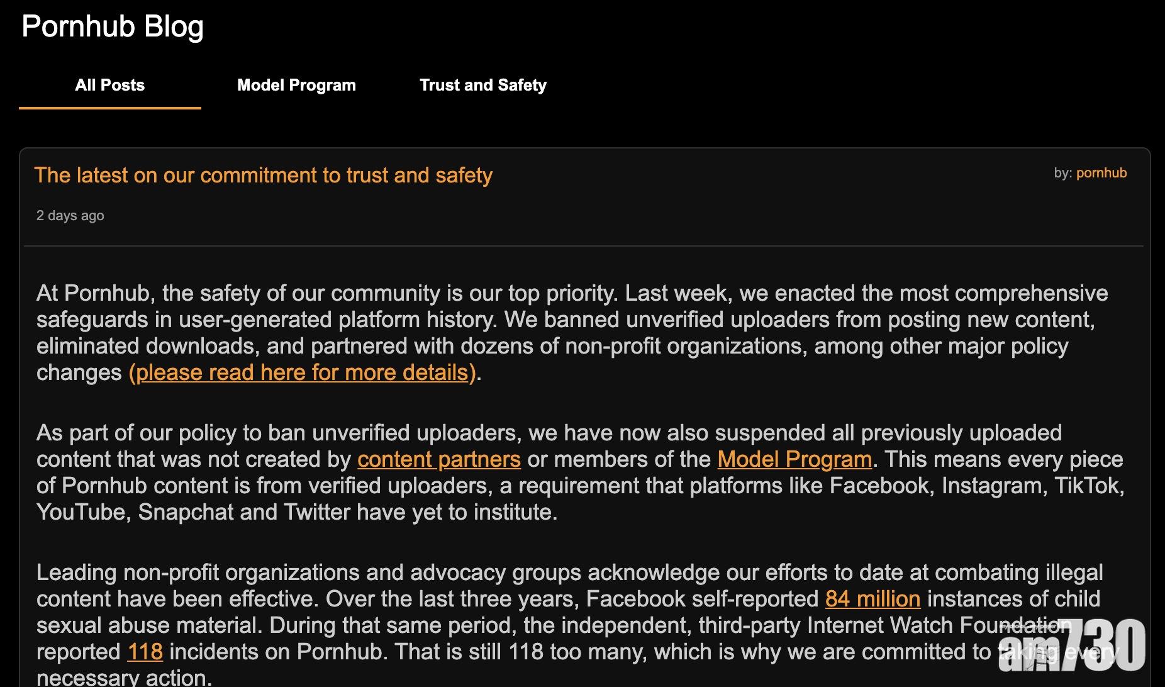This screenshot has height=687, width=1165.
Task: Open the Trust and Safety tab
Action: pos(482,85)
